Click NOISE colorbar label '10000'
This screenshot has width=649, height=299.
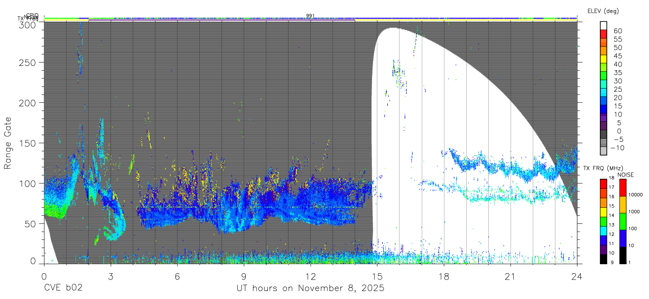637,195
